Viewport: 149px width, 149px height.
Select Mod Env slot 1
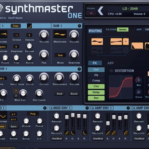(16, 91)
